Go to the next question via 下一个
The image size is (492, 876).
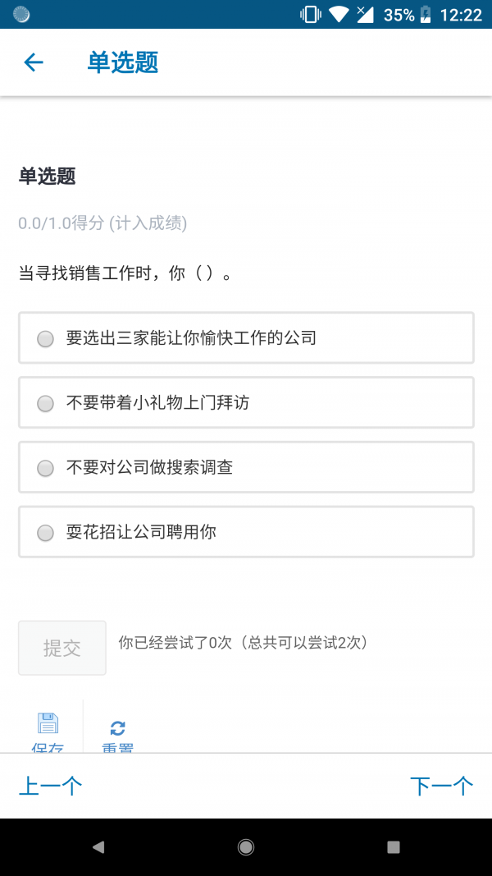(441, 785)
